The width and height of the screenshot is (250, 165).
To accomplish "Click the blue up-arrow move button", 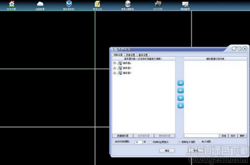I will 180,98.
